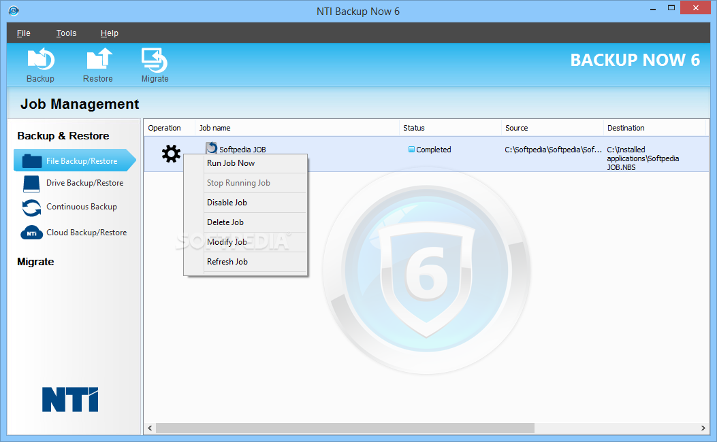Sort by the Source column header
717x442 pixels.
(552, 128)
